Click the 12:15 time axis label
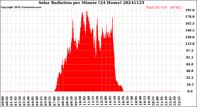 (93, 101)
